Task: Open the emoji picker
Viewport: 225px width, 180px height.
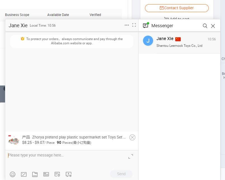Action: click(13, 174)
